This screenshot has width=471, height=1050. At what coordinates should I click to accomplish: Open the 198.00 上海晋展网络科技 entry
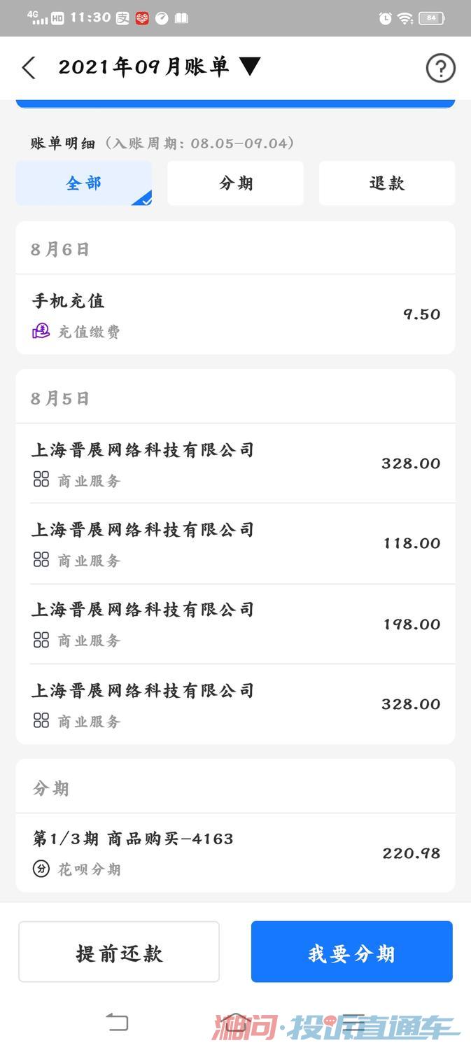coord(236,624)
